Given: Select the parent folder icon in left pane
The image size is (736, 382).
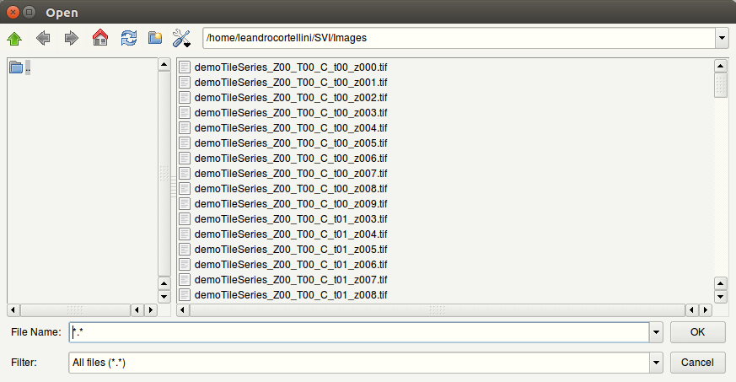Looking at the screenshot, I should point(16,67).
